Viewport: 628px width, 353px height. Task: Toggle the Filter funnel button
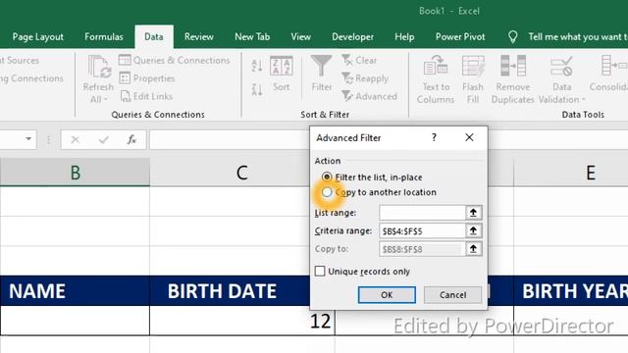point(322,75)
